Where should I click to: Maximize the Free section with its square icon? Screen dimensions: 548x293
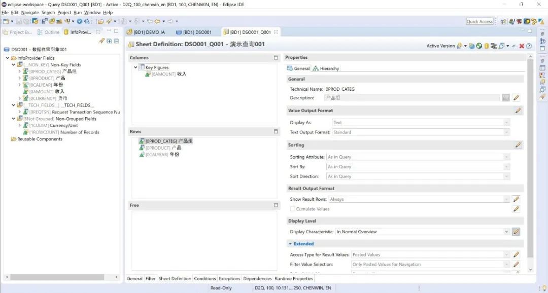(276, 205)
